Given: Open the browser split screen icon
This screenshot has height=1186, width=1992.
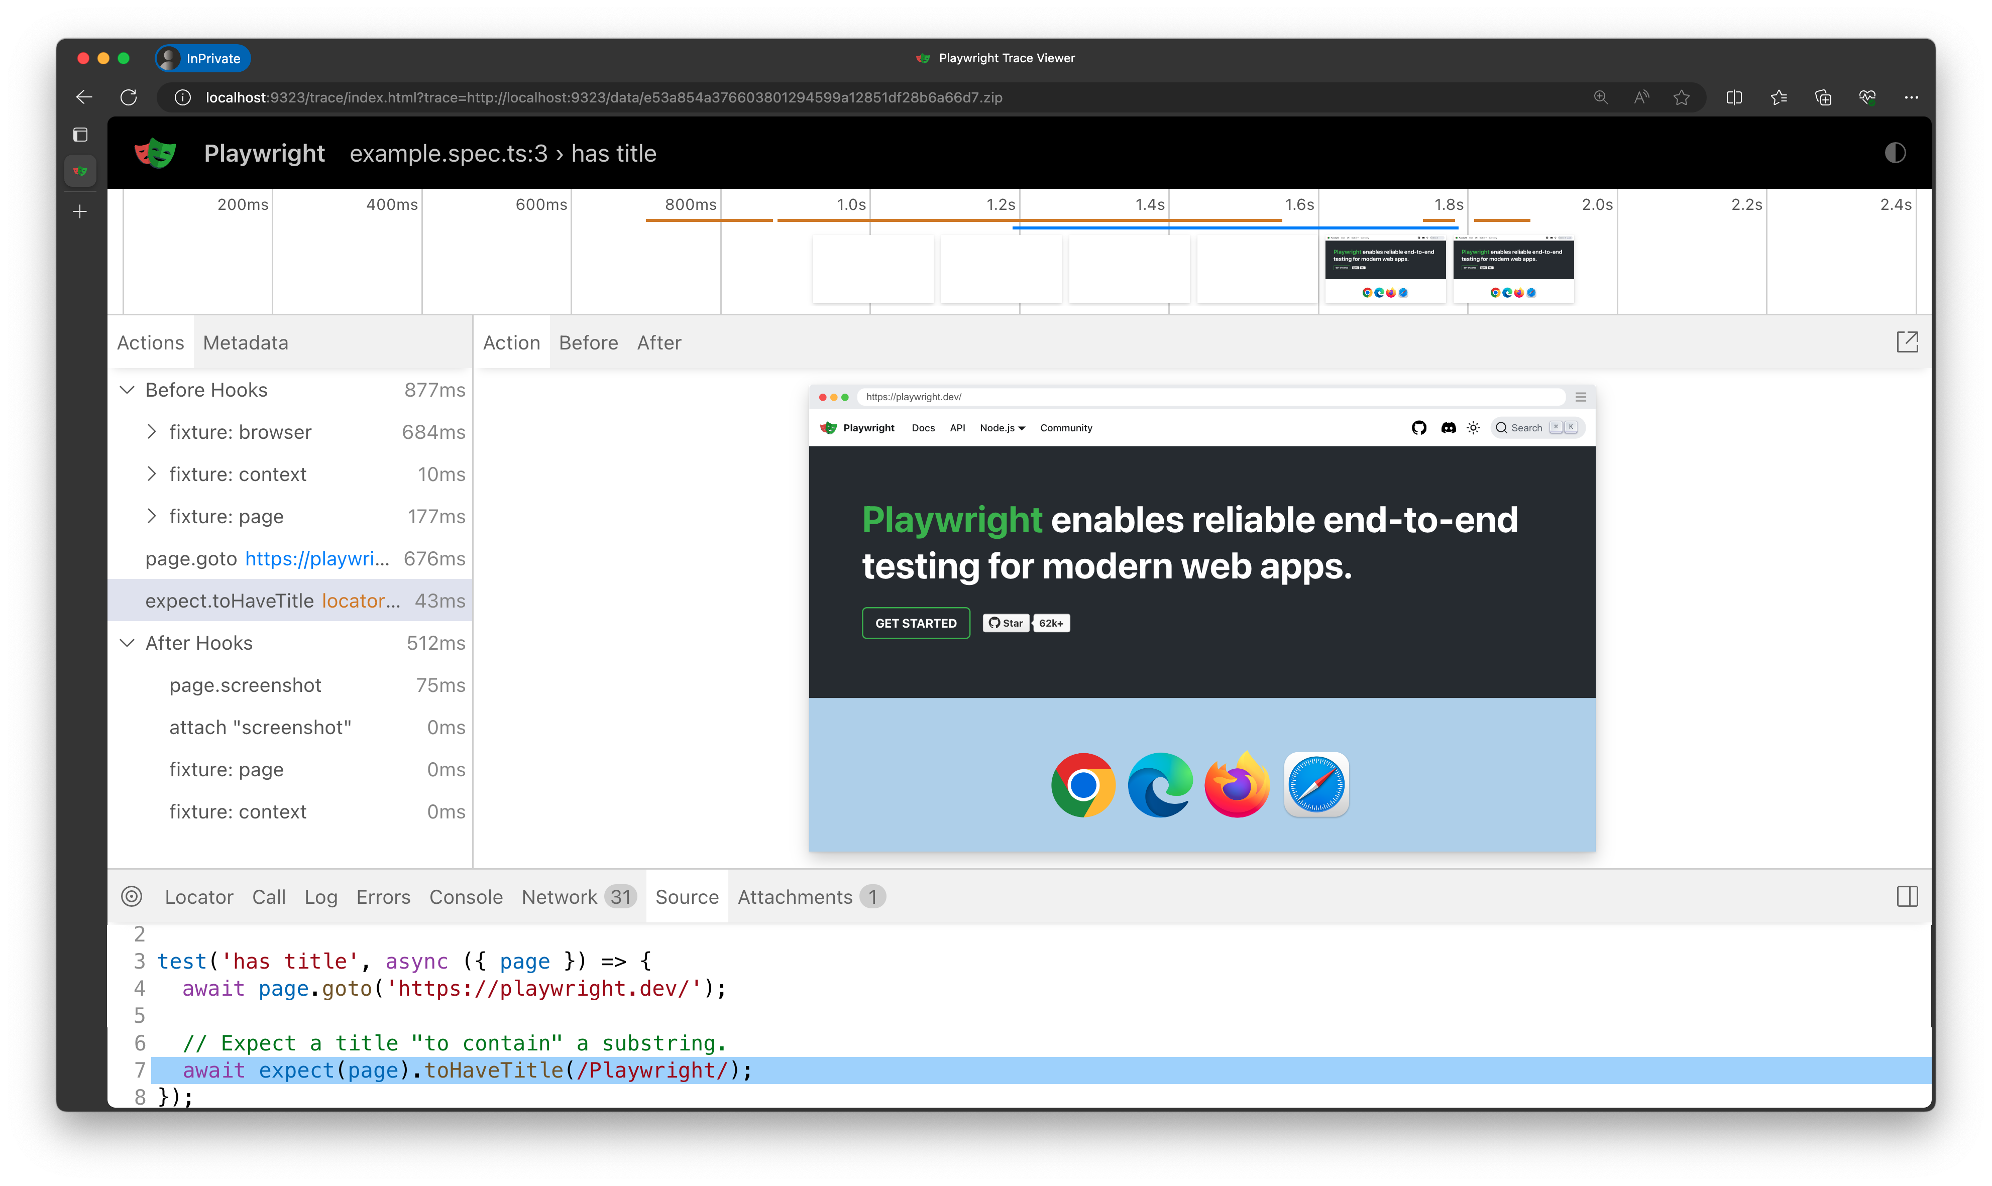Looking at the screenshot, I should 1734,97.
